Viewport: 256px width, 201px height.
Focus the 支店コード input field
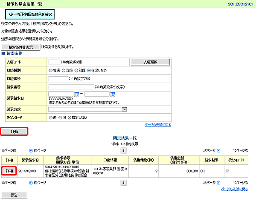pyautogui.click(x=54, y=62)
